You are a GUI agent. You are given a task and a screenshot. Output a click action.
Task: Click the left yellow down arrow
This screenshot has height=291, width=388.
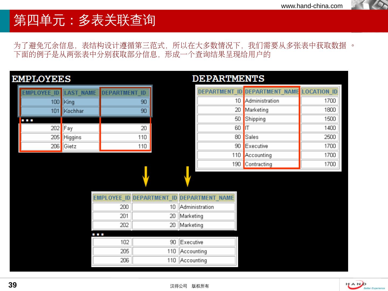(x=145, y=176)
